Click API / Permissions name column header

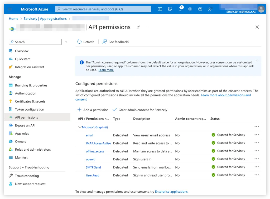click(94, 119)
